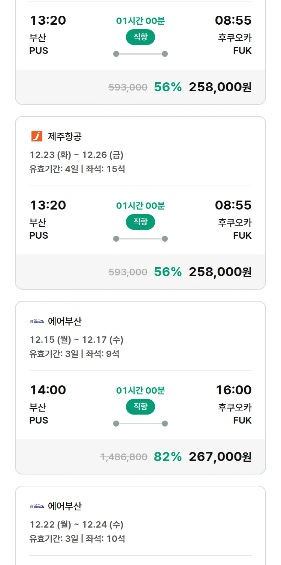Click the 12.23 (화) ~ 12.26 (금) date range
The height and width of the screenshot is (565, 281).
(76, 155)
